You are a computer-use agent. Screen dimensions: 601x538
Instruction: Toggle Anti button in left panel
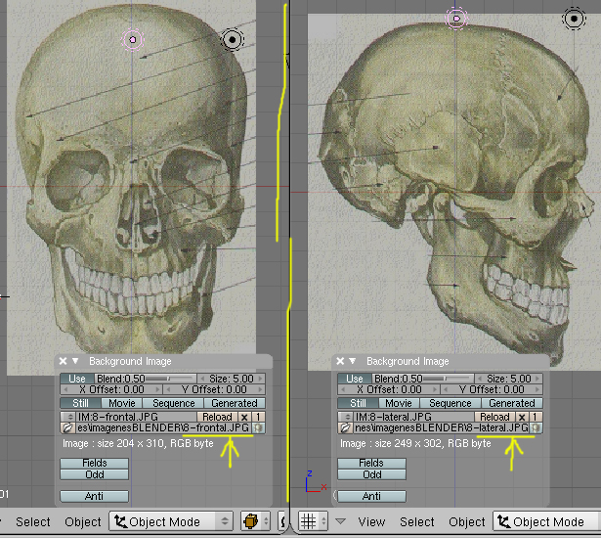[94, 496]
